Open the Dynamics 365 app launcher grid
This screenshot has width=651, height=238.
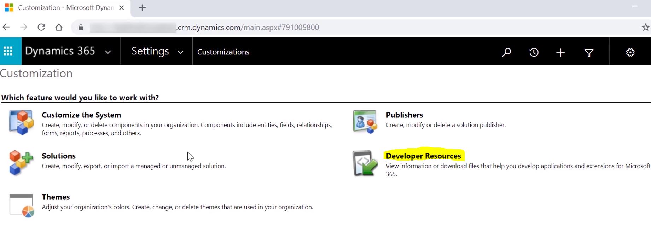tap(8, 51)
